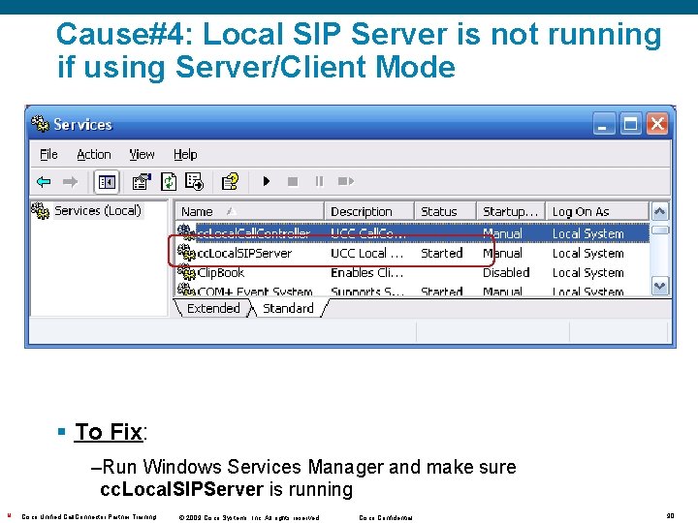Image resolution: width=698 pixels, height=523 pixels.
Task: Restart the service with the restart button
Action: [x=346, y=181]
